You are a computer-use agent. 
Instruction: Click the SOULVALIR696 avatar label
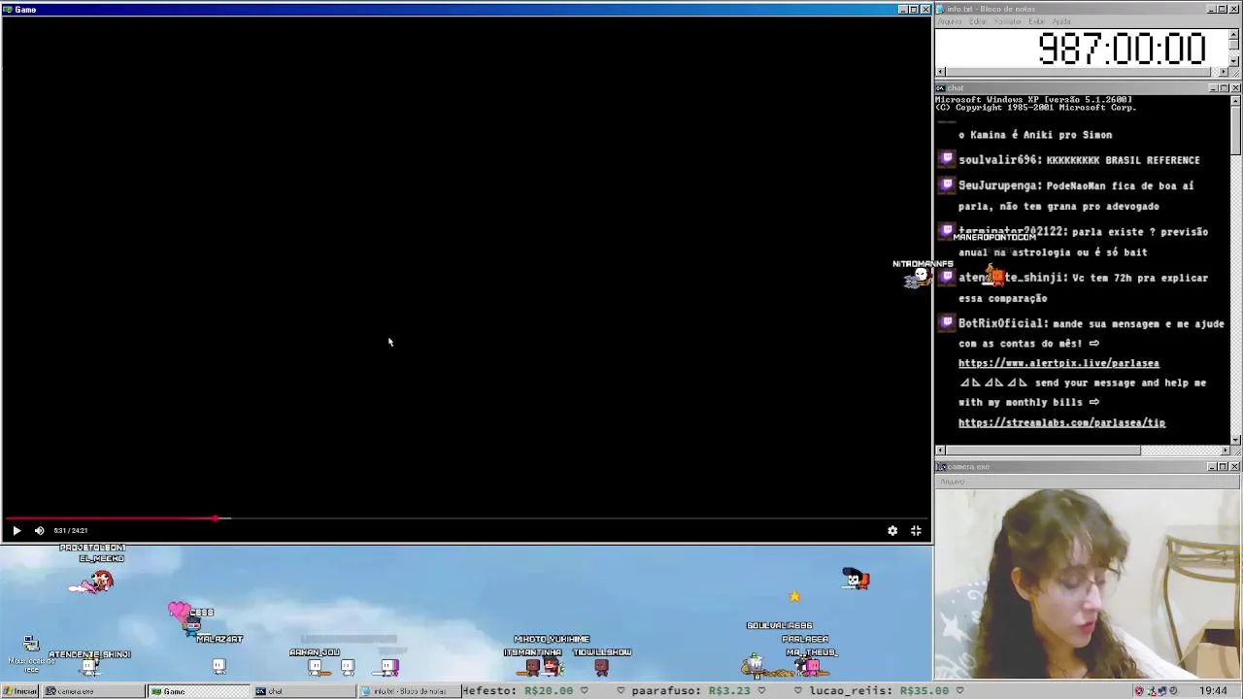pyautogui.click(x=779, y=625)
